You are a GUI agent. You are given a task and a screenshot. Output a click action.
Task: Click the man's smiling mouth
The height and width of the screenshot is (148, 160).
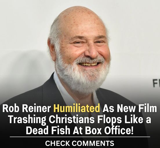[89, 64]
